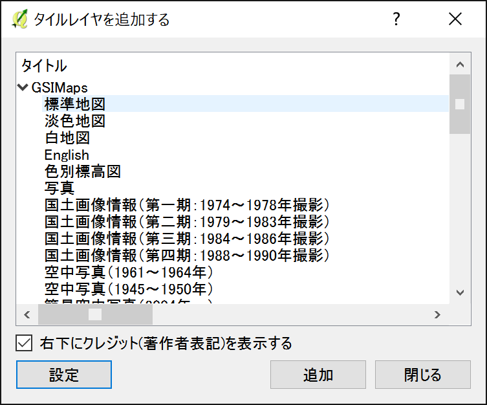487x405 pixels.
Task: Select 空中写真 (1961～1964年) layer
Action: click(x=129, y=272)
